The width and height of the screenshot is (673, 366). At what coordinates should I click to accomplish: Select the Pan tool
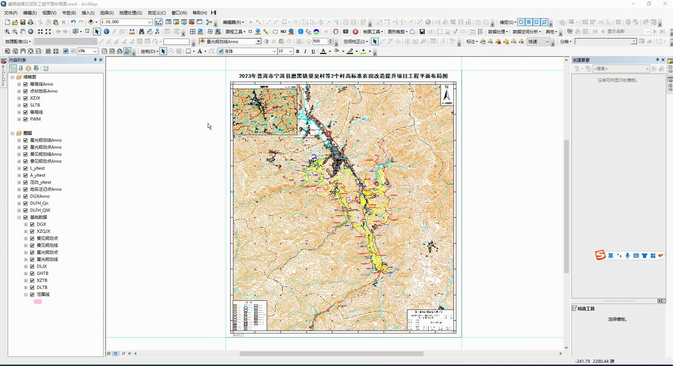pos(22,31)
